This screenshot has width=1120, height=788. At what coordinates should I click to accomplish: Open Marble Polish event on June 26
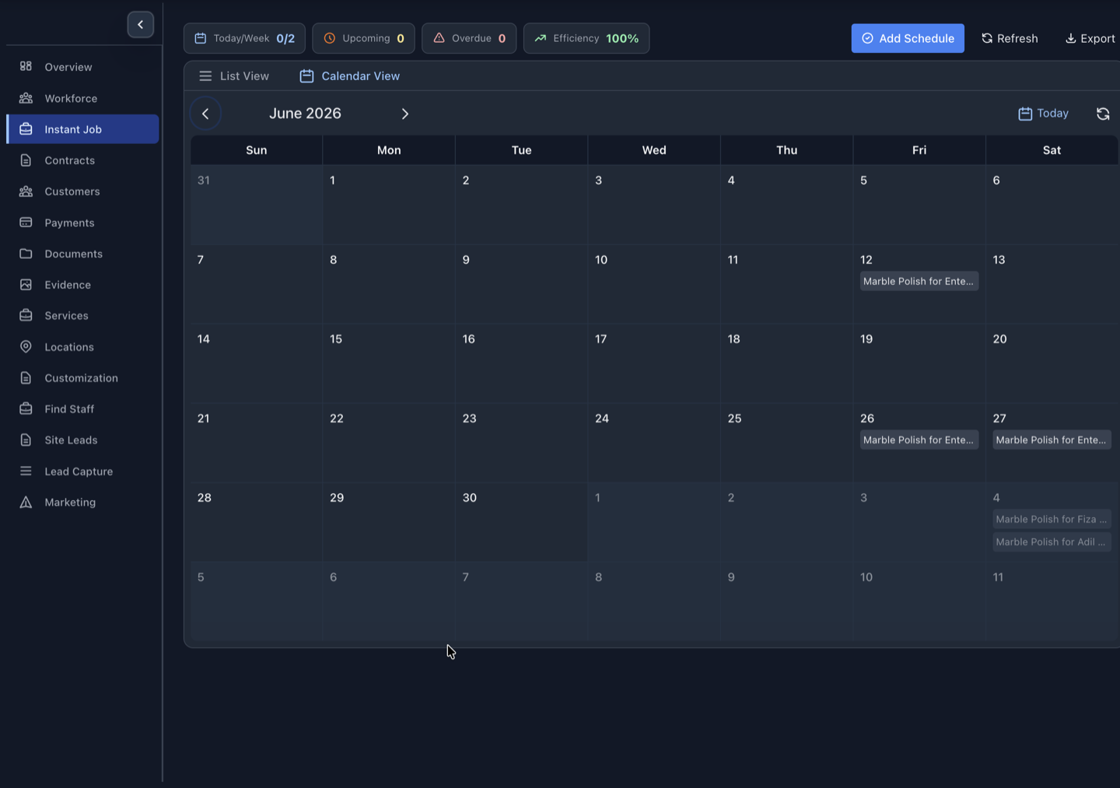pos(919,440)
